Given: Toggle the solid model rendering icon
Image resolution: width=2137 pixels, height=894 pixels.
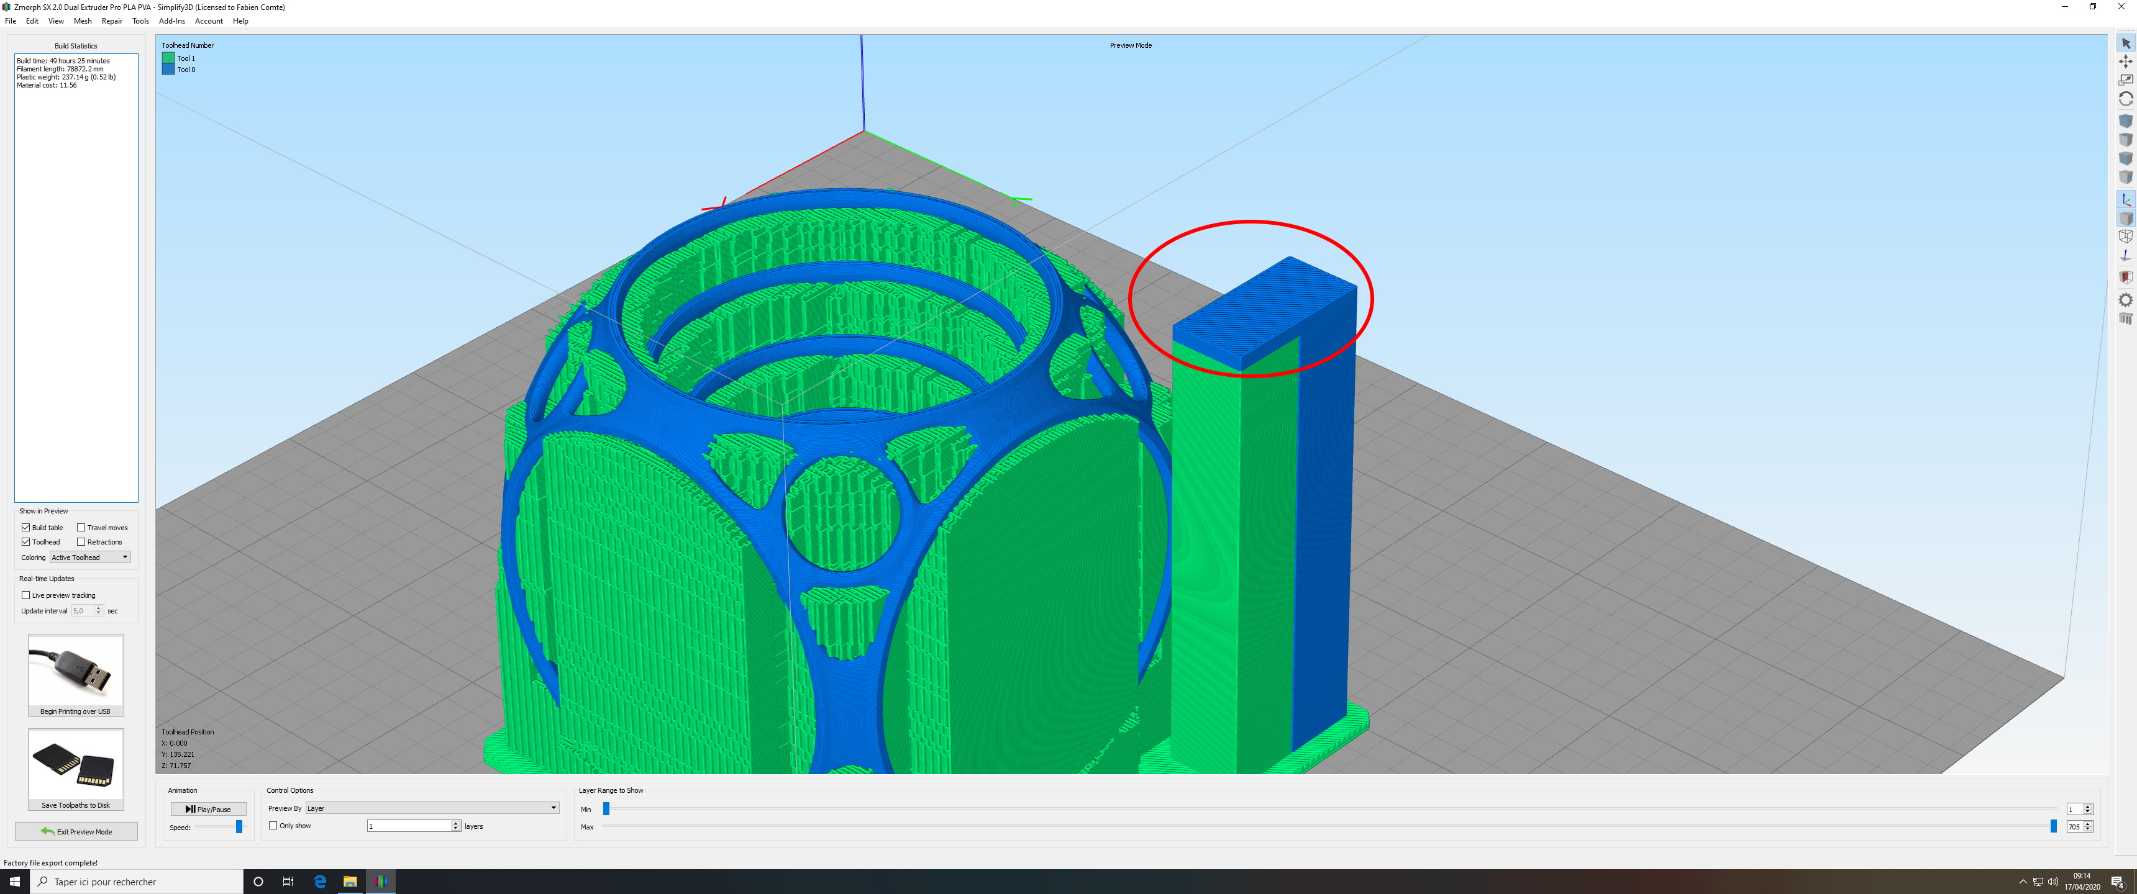Looking at the screenshot, I should pos(2125,218).
